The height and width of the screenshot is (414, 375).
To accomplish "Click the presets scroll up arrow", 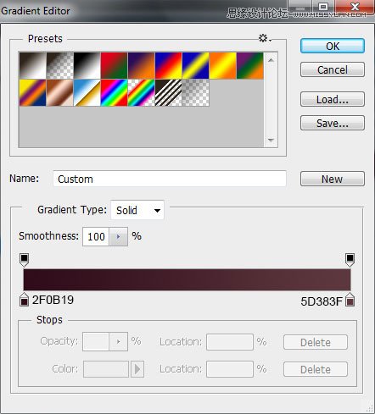I will click(271, 60).
